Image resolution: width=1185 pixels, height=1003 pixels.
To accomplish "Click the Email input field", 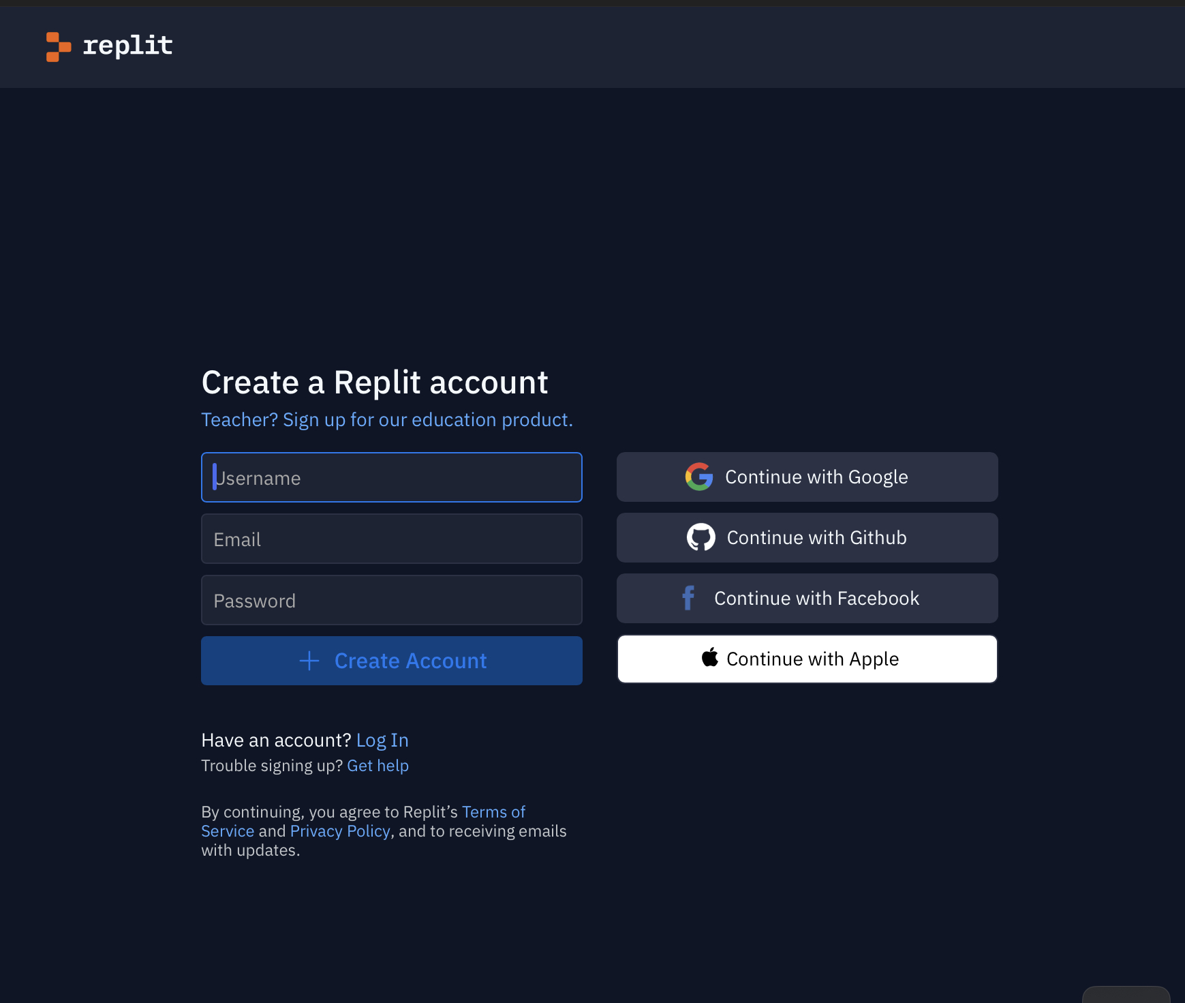I will point(391,539).
